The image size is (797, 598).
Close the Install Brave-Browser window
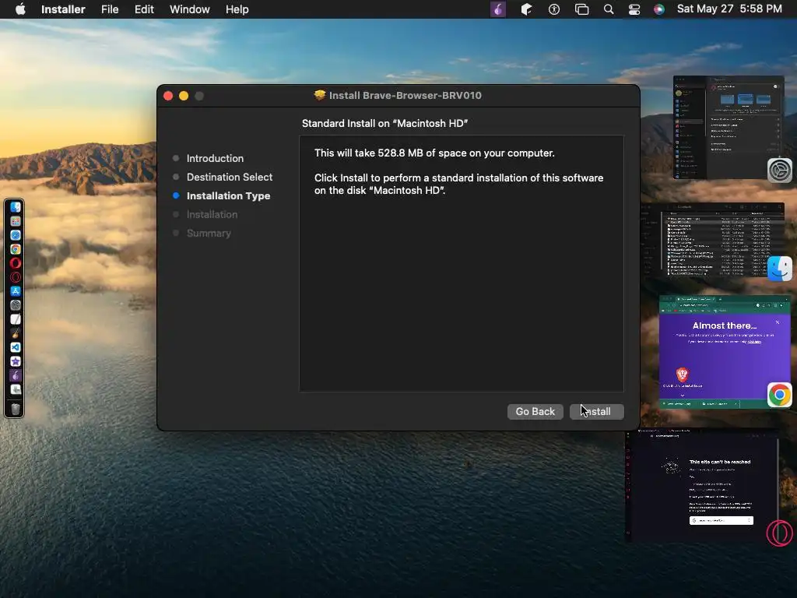pos(168,96)
